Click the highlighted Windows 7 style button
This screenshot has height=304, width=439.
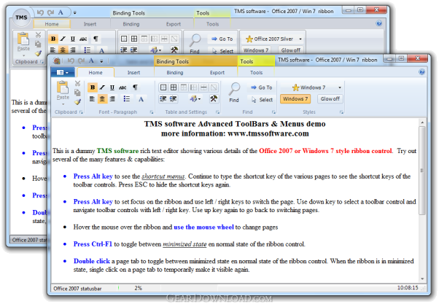pos(295,99)
